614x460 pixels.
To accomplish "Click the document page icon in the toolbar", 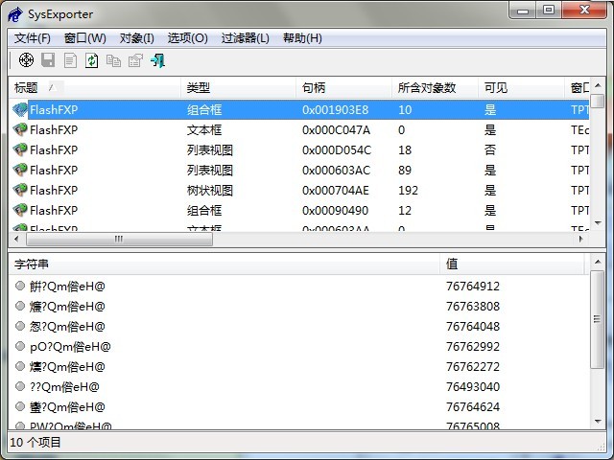I will pos(70,60).
